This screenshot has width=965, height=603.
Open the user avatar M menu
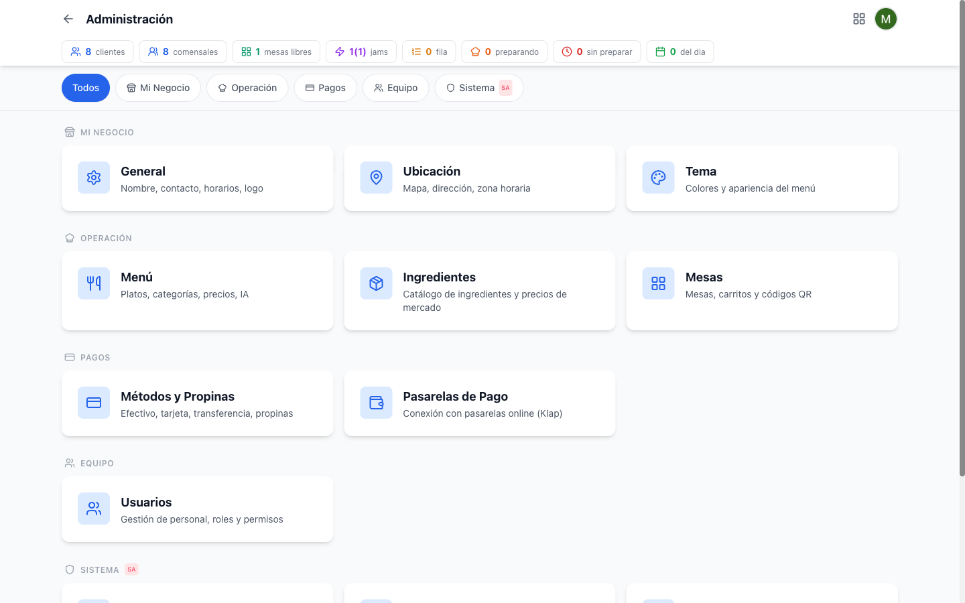pyautogui.click(x=885, y=19)
